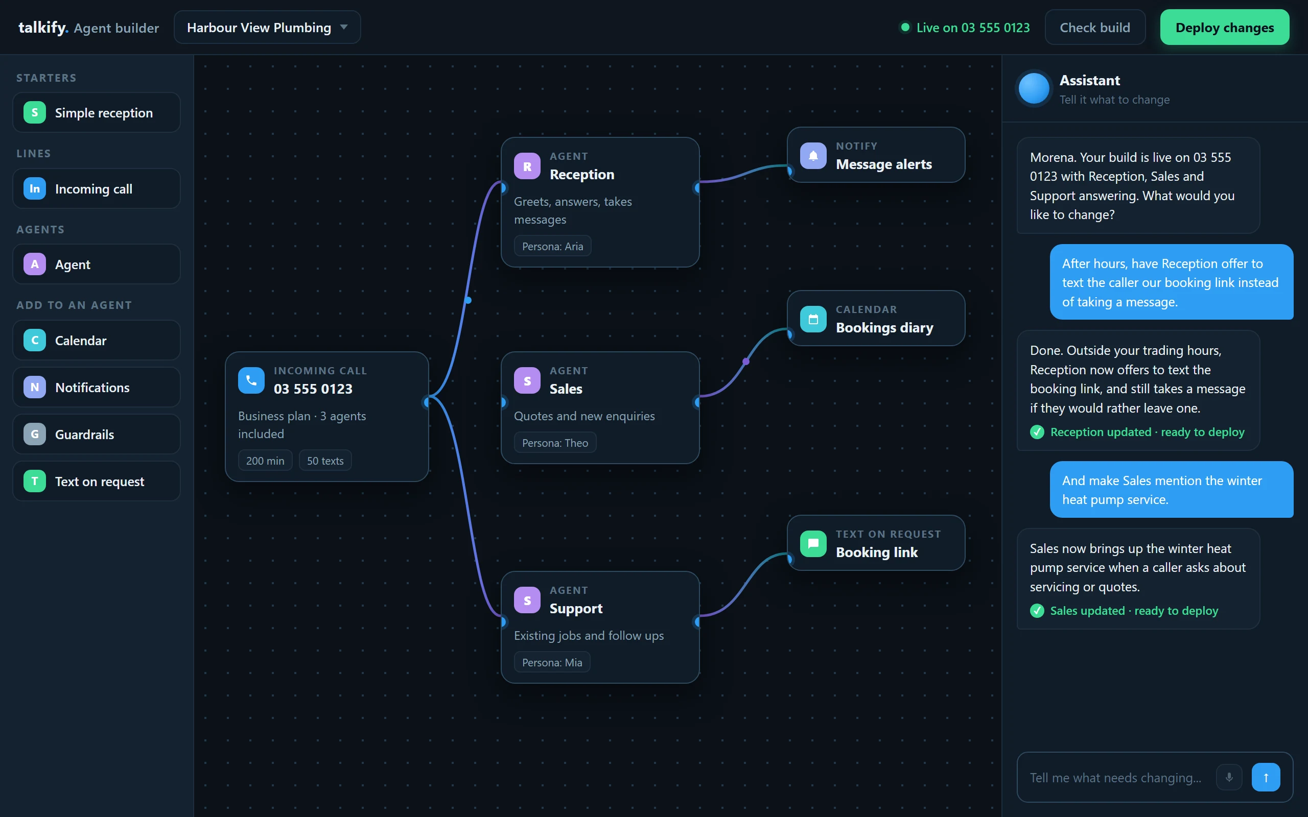
Task: Click the chat icon on Booking link node
Action: coord(813,544)
